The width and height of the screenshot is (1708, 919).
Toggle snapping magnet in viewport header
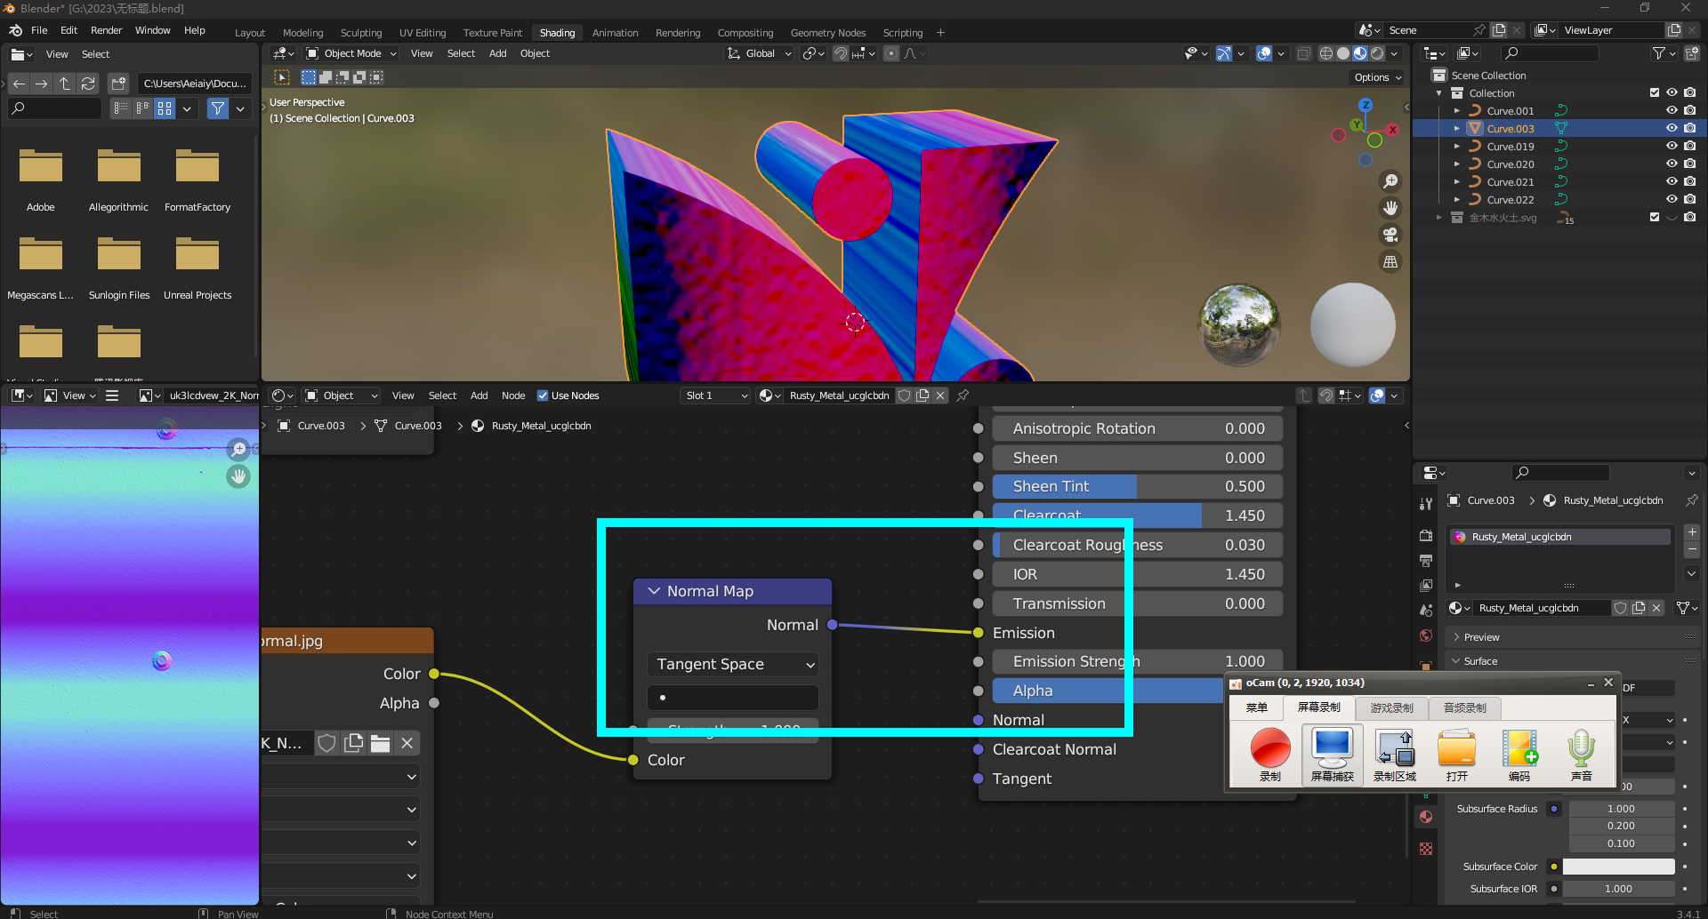pyautogui.click(x=840, y=53)
